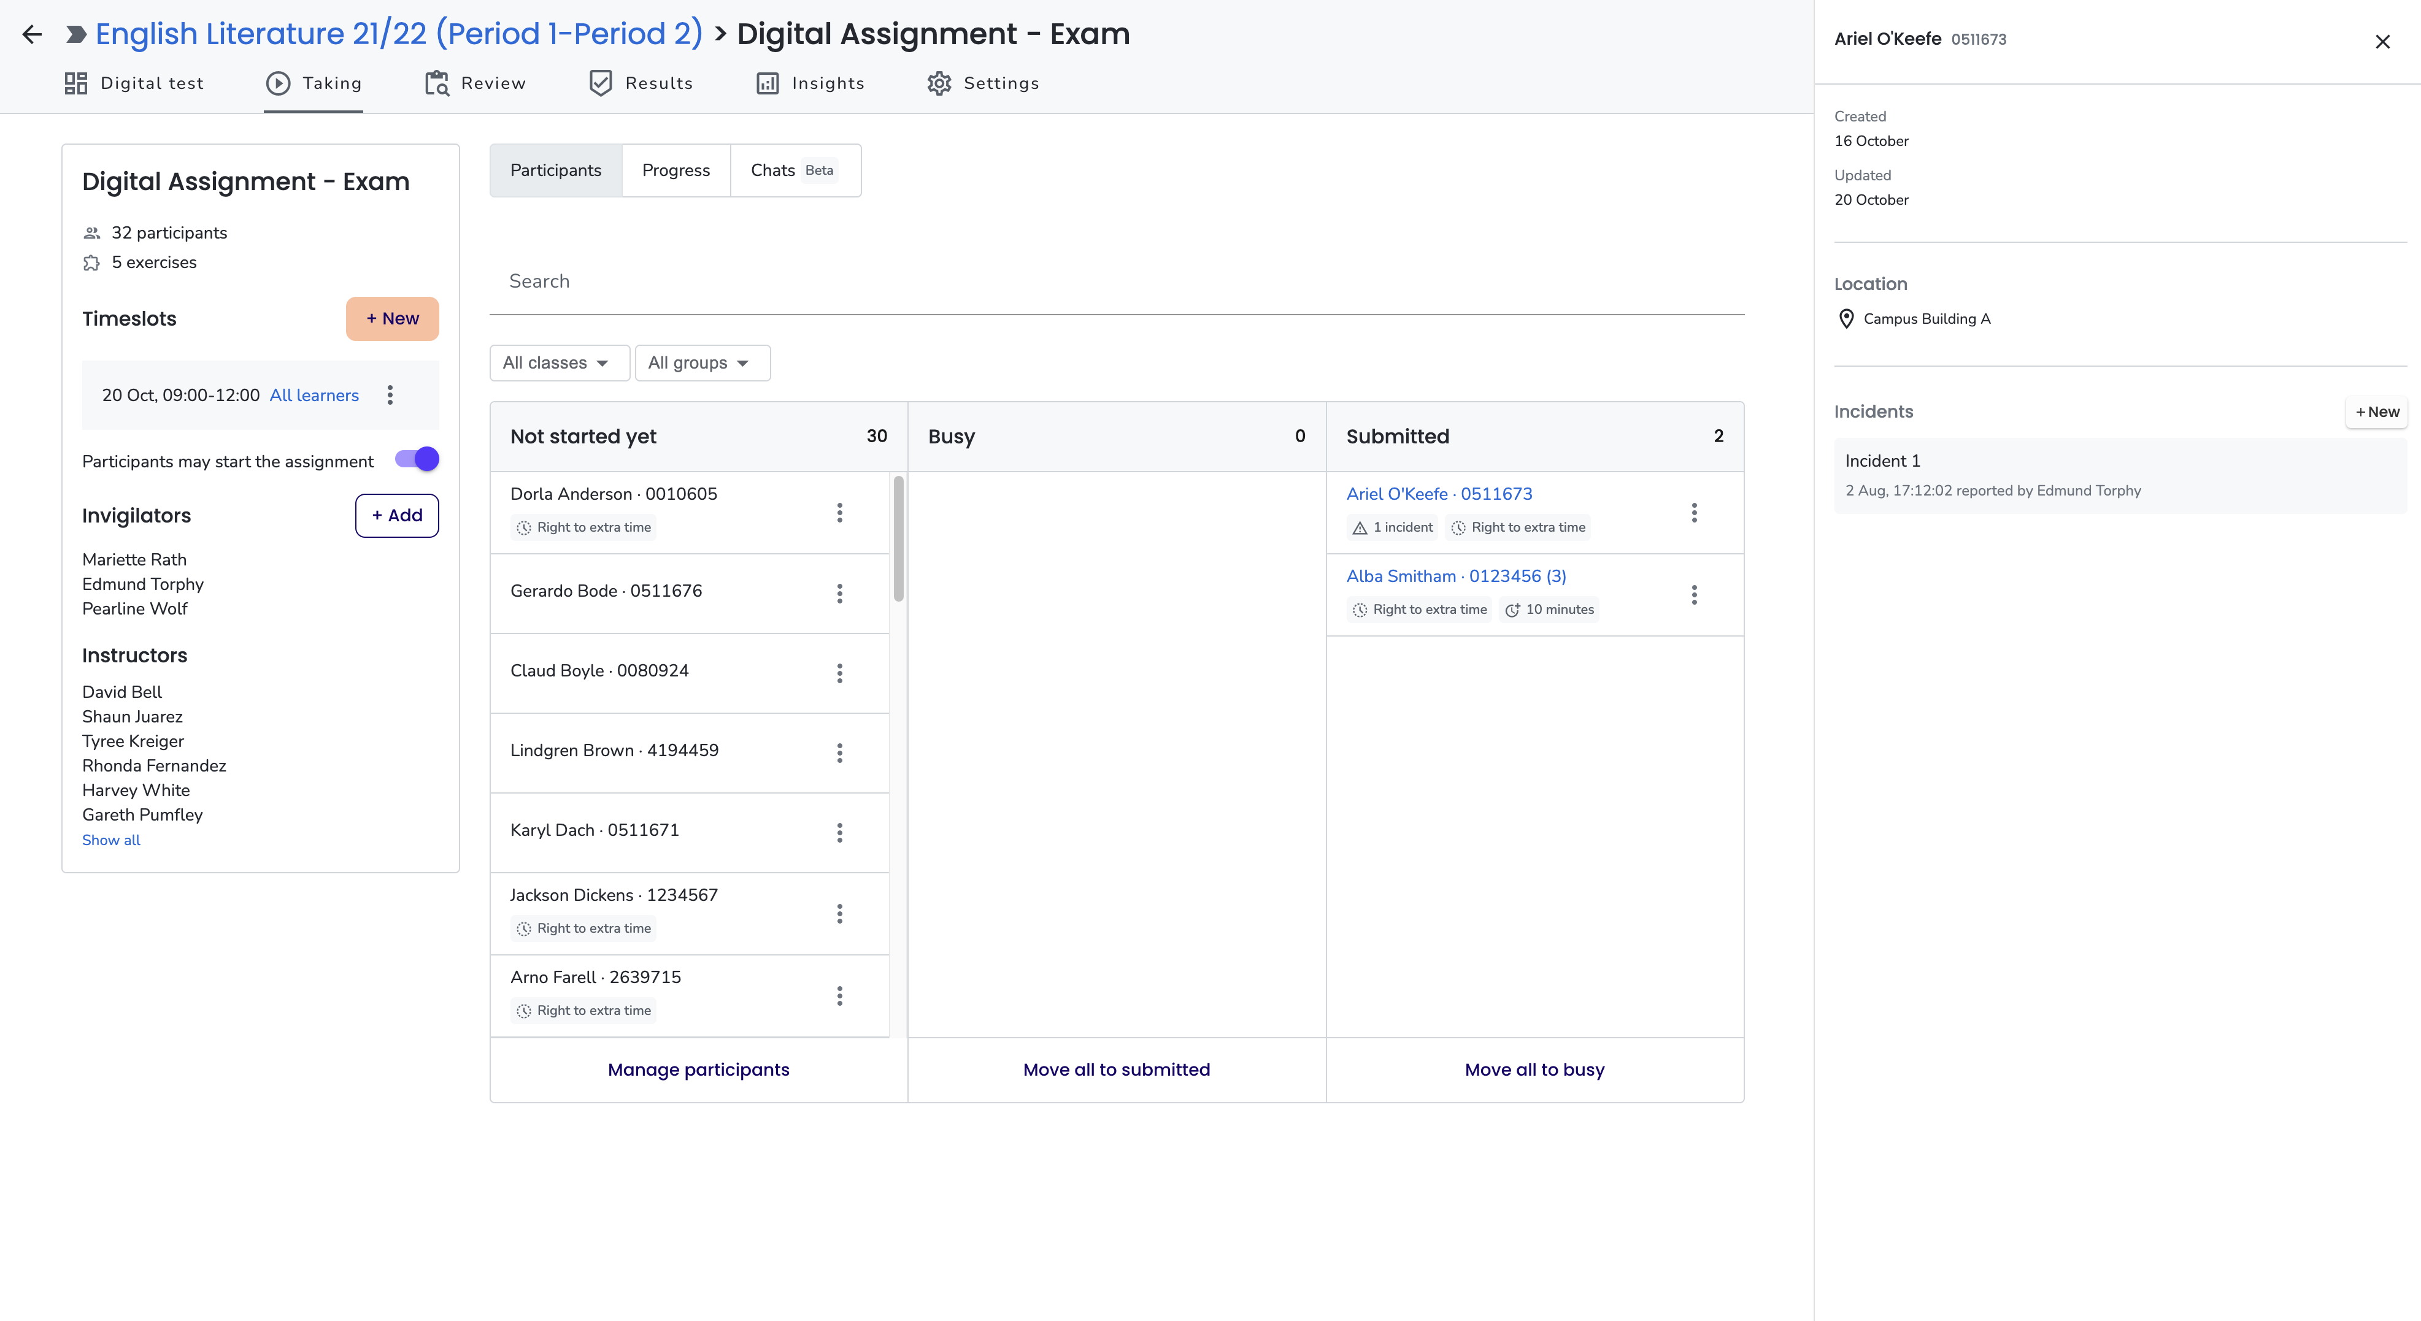The width and height of the screenshot is (2421, 1321).
Task: Switch to the Progress sub-tab
Action: 675,170
